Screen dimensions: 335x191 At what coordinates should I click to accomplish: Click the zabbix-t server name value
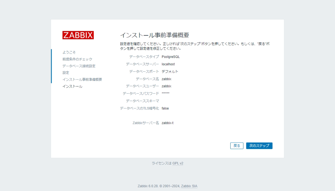pos(167,123)
